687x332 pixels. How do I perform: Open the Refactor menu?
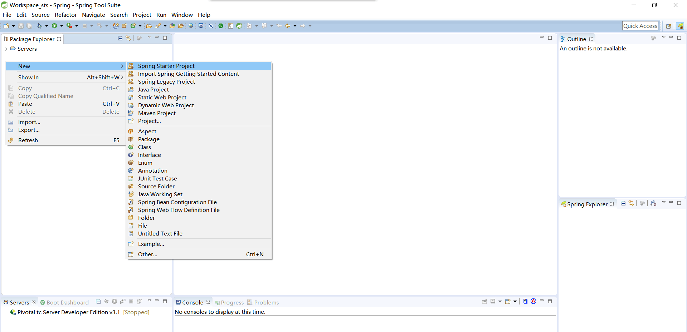(x=66, y=15)
